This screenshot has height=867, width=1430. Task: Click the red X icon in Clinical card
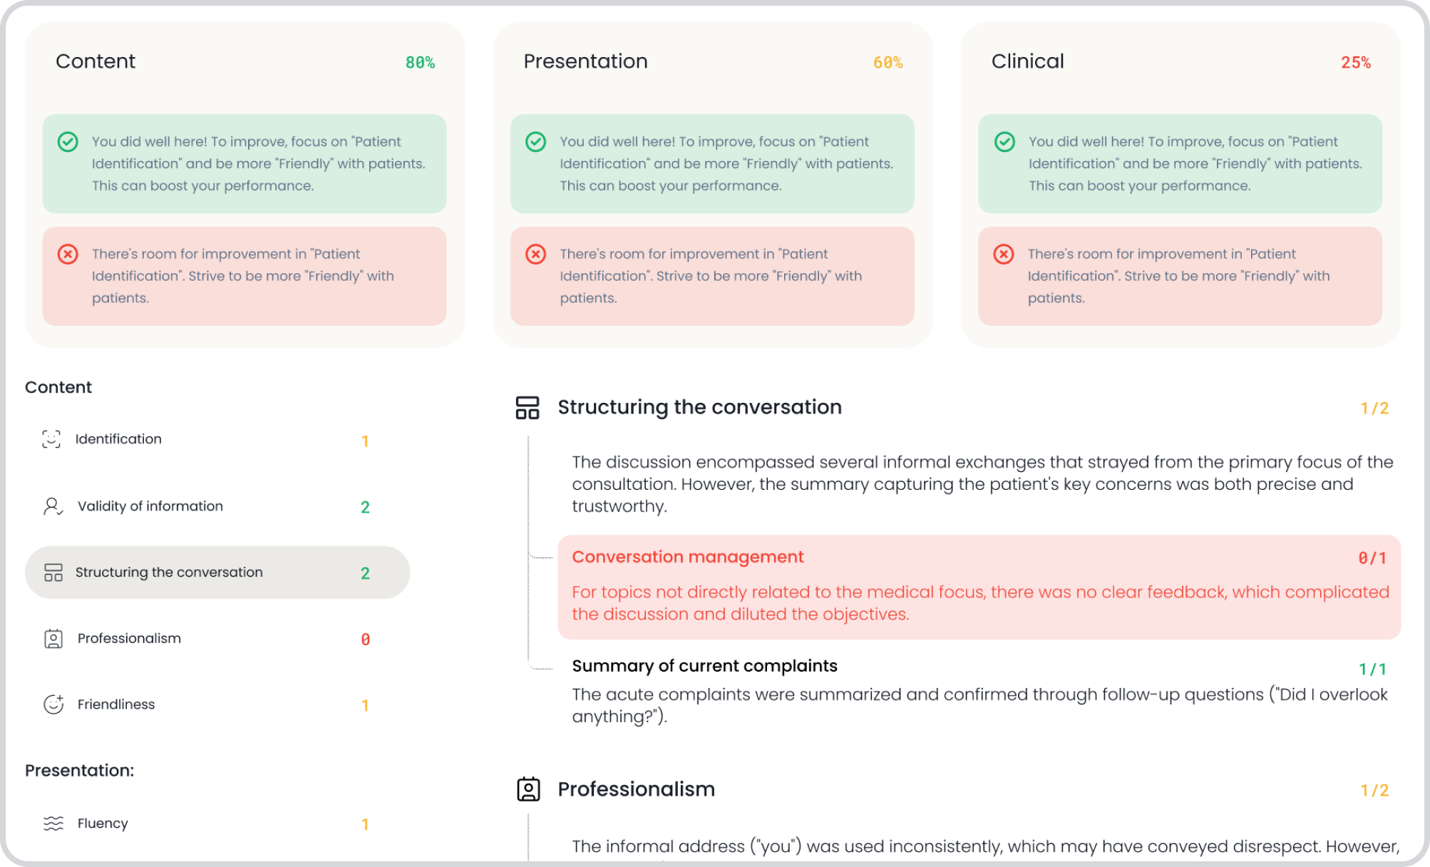pos(1004,254)
